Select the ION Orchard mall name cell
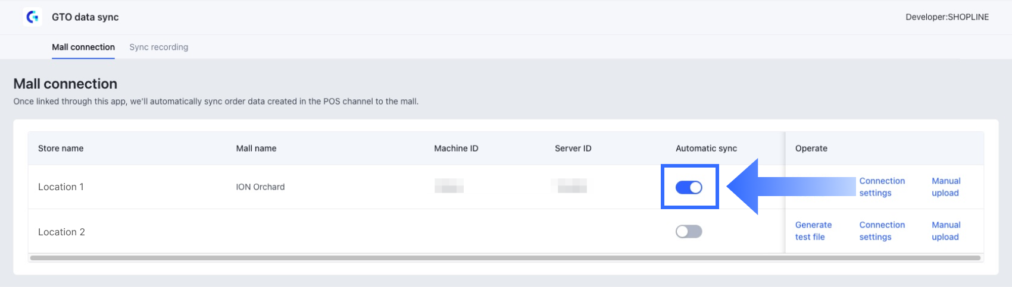The width and height of the screenshot is (1012, 287). pyautogui.click(x=260, y=187)
